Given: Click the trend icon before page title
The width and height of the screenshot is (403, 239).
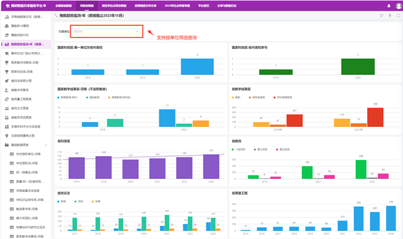Looking at the screenshot, I should pyautogui.click(x=56, y=15).
